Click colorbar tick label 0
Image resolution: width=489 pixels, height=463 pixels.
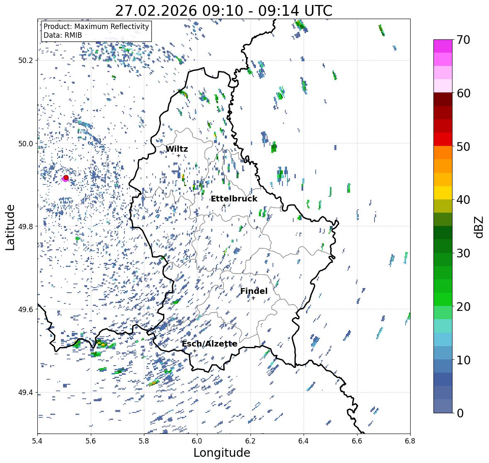(x=460, y=413)
